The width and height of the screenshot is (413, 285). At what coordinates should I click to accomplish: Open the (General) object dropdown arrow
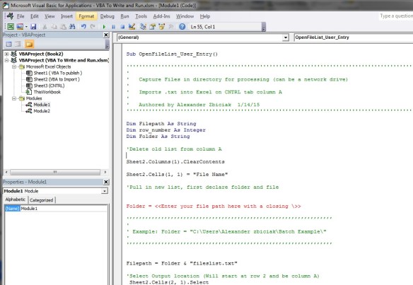[x=286, y=37]
